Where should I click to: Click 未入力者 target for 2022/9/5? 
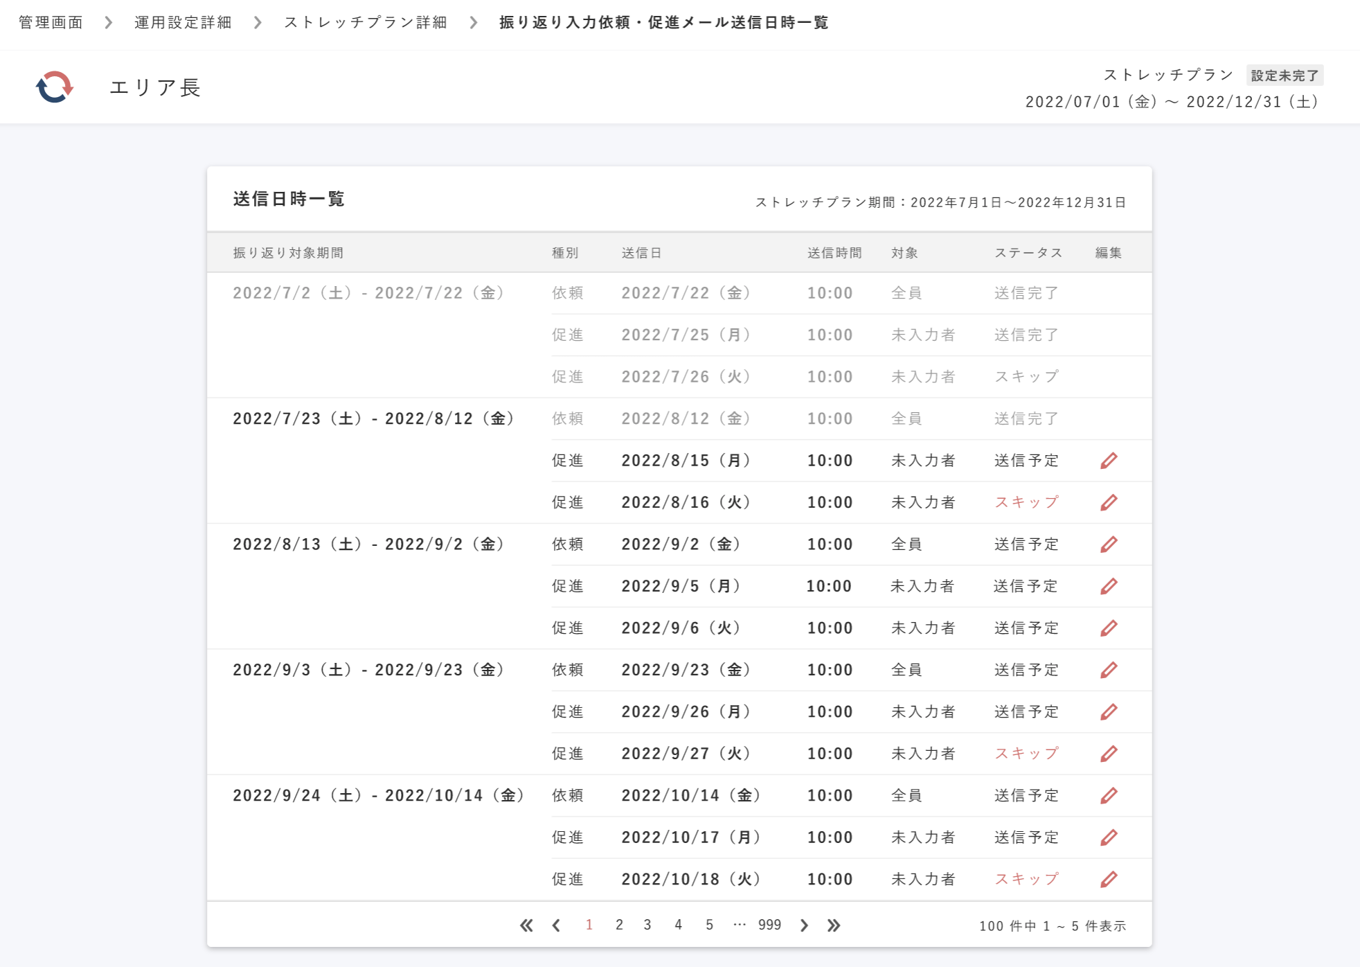point(922,586)
